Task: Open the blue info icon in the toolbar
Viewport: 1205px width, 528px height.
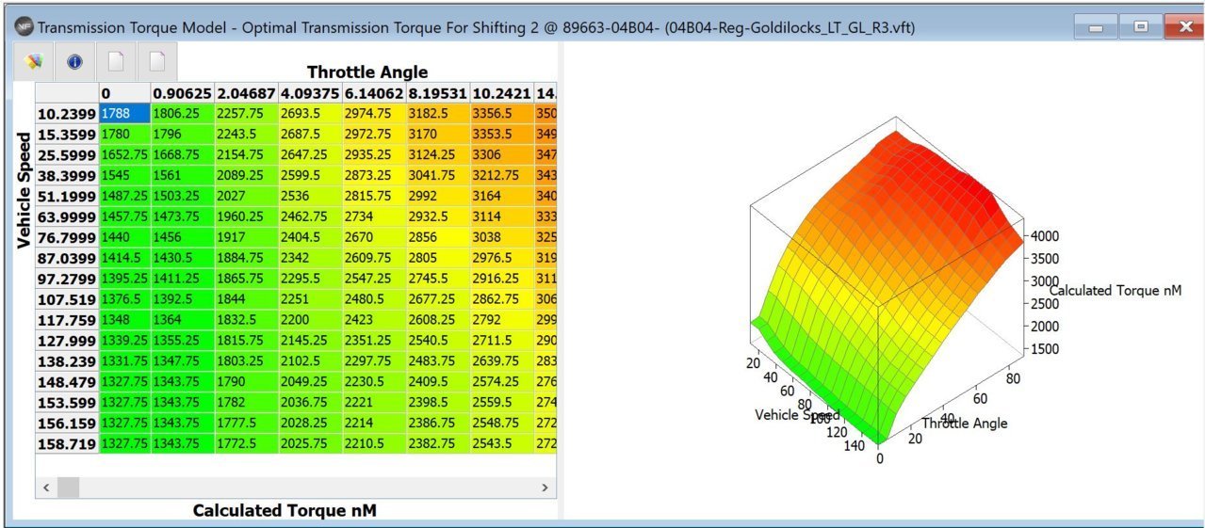Action: click(x=75, y=62)
